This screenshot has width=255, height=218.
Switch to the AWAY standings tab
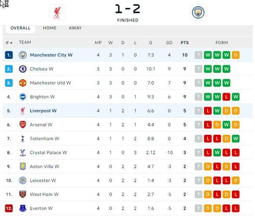[x=75, y=28]
